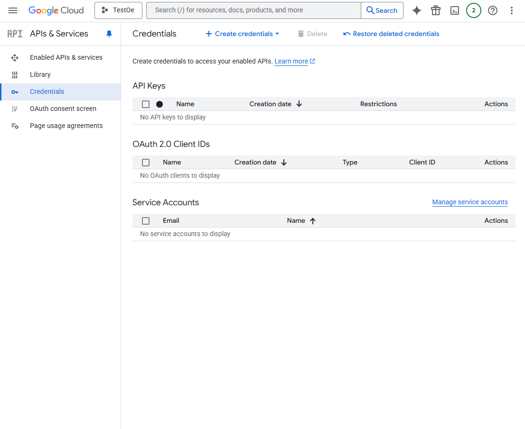
Task: Click 'No service accounts to display' text
Action: click(185, 234)
